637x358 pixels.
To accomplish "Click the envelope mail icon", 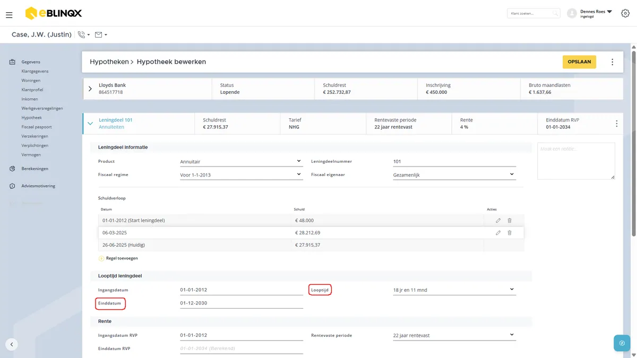I will (98, 35).
